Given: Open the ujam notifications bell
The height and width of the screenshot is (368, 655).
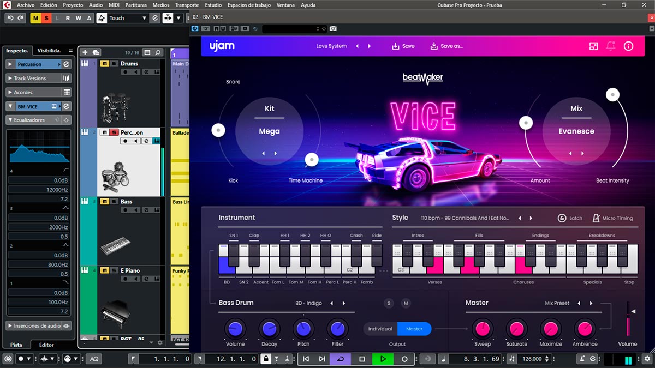Looking at the screenshot, I should pos(611,46).
